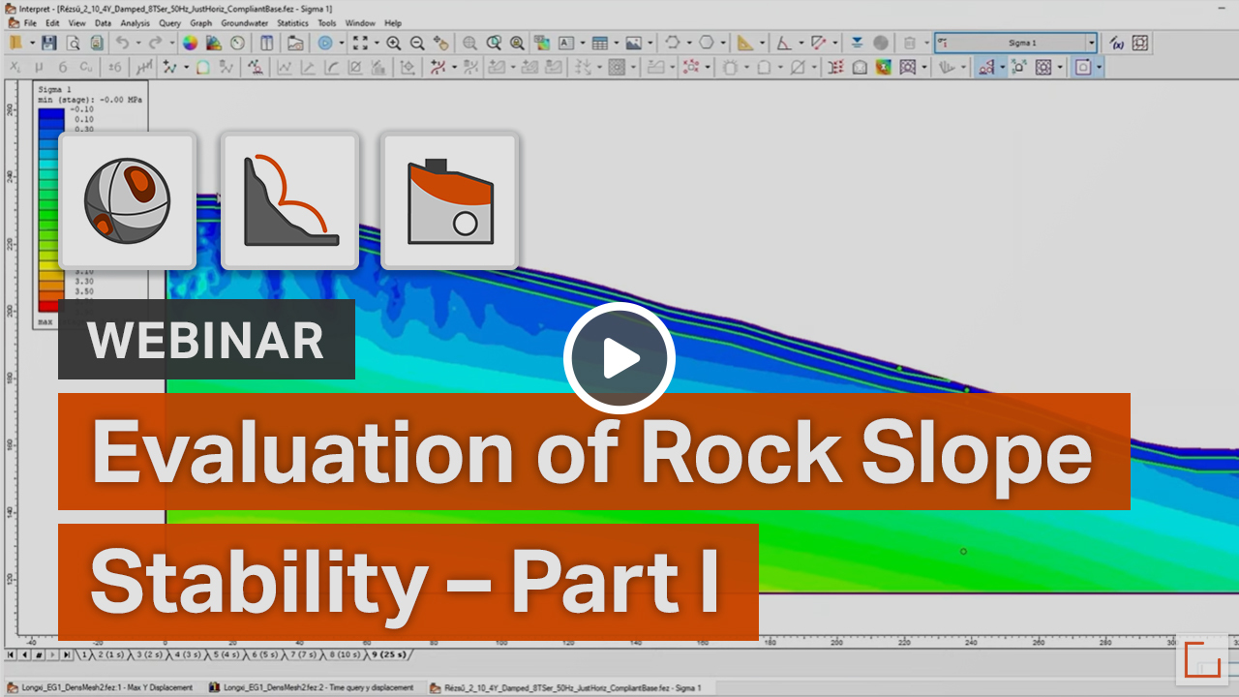
Task: Open the Tools menu
Action: [327, 22]
